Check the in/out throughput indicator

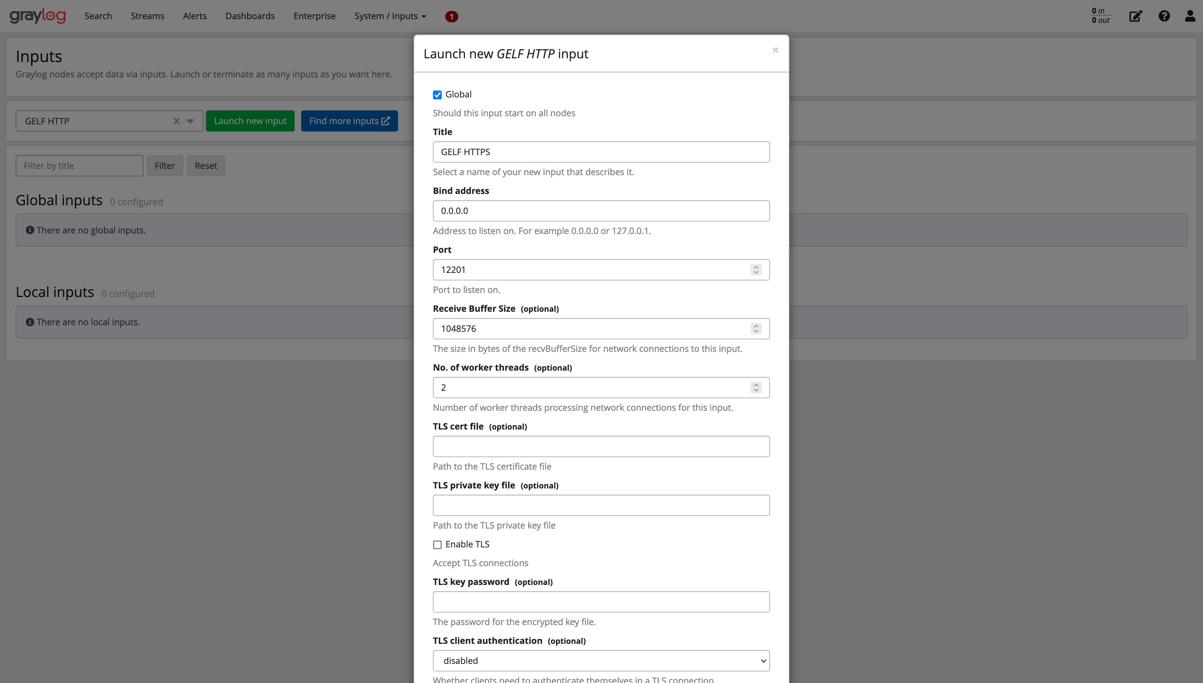[1100, 15]
